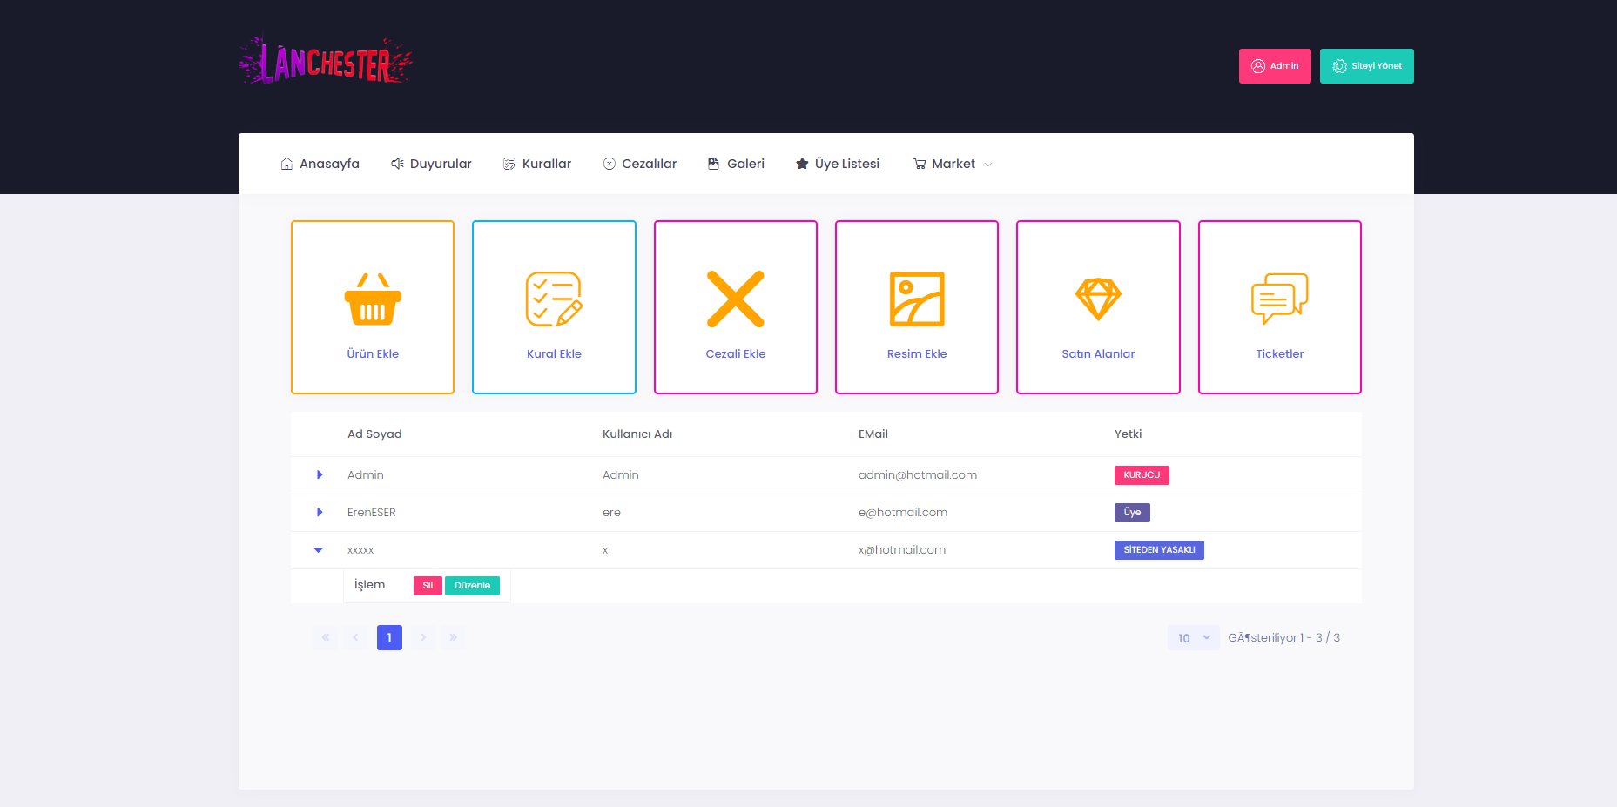Open the Market dropdown menu
Image resolution: width=1617 pixels, height=807 pixels.
coord(953,164)
